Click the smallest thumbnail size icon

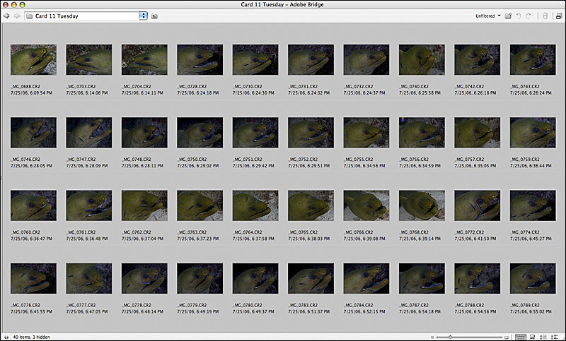[x=433, y=337]
